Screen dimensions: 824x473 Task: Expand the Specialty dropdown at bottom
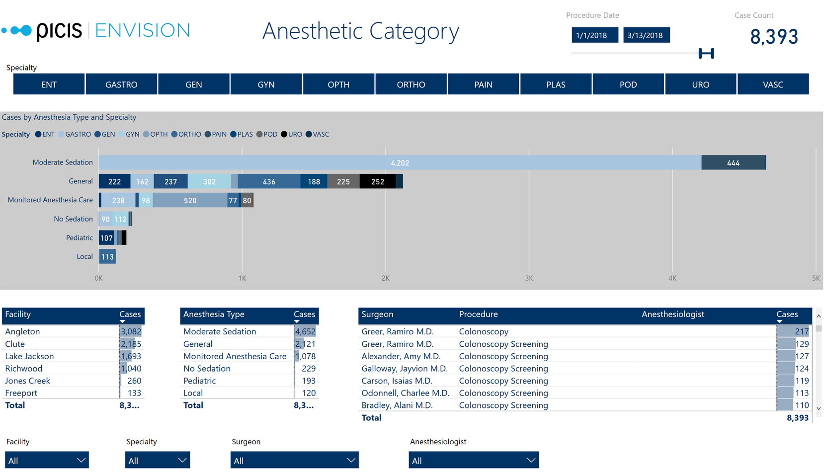157,460
